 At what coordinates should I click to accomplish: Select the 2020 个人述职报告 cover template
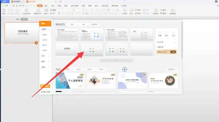pyautogui.click(x=70, y=80)
